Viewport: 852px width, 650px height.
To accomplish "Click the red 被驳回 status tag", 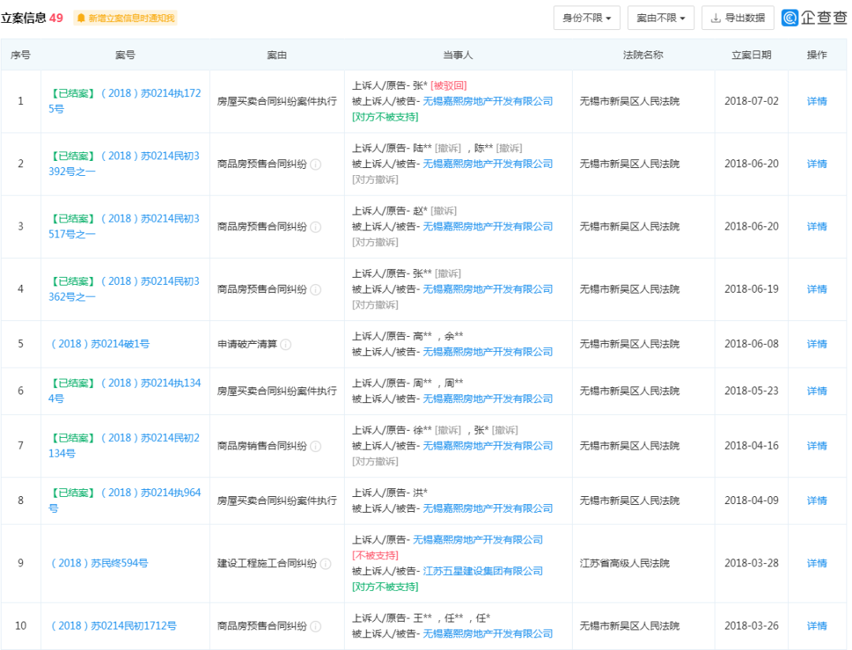I will 449,85.
